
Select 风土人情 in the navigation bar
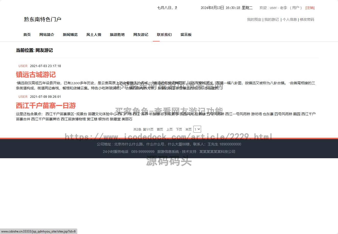point(94,35)
